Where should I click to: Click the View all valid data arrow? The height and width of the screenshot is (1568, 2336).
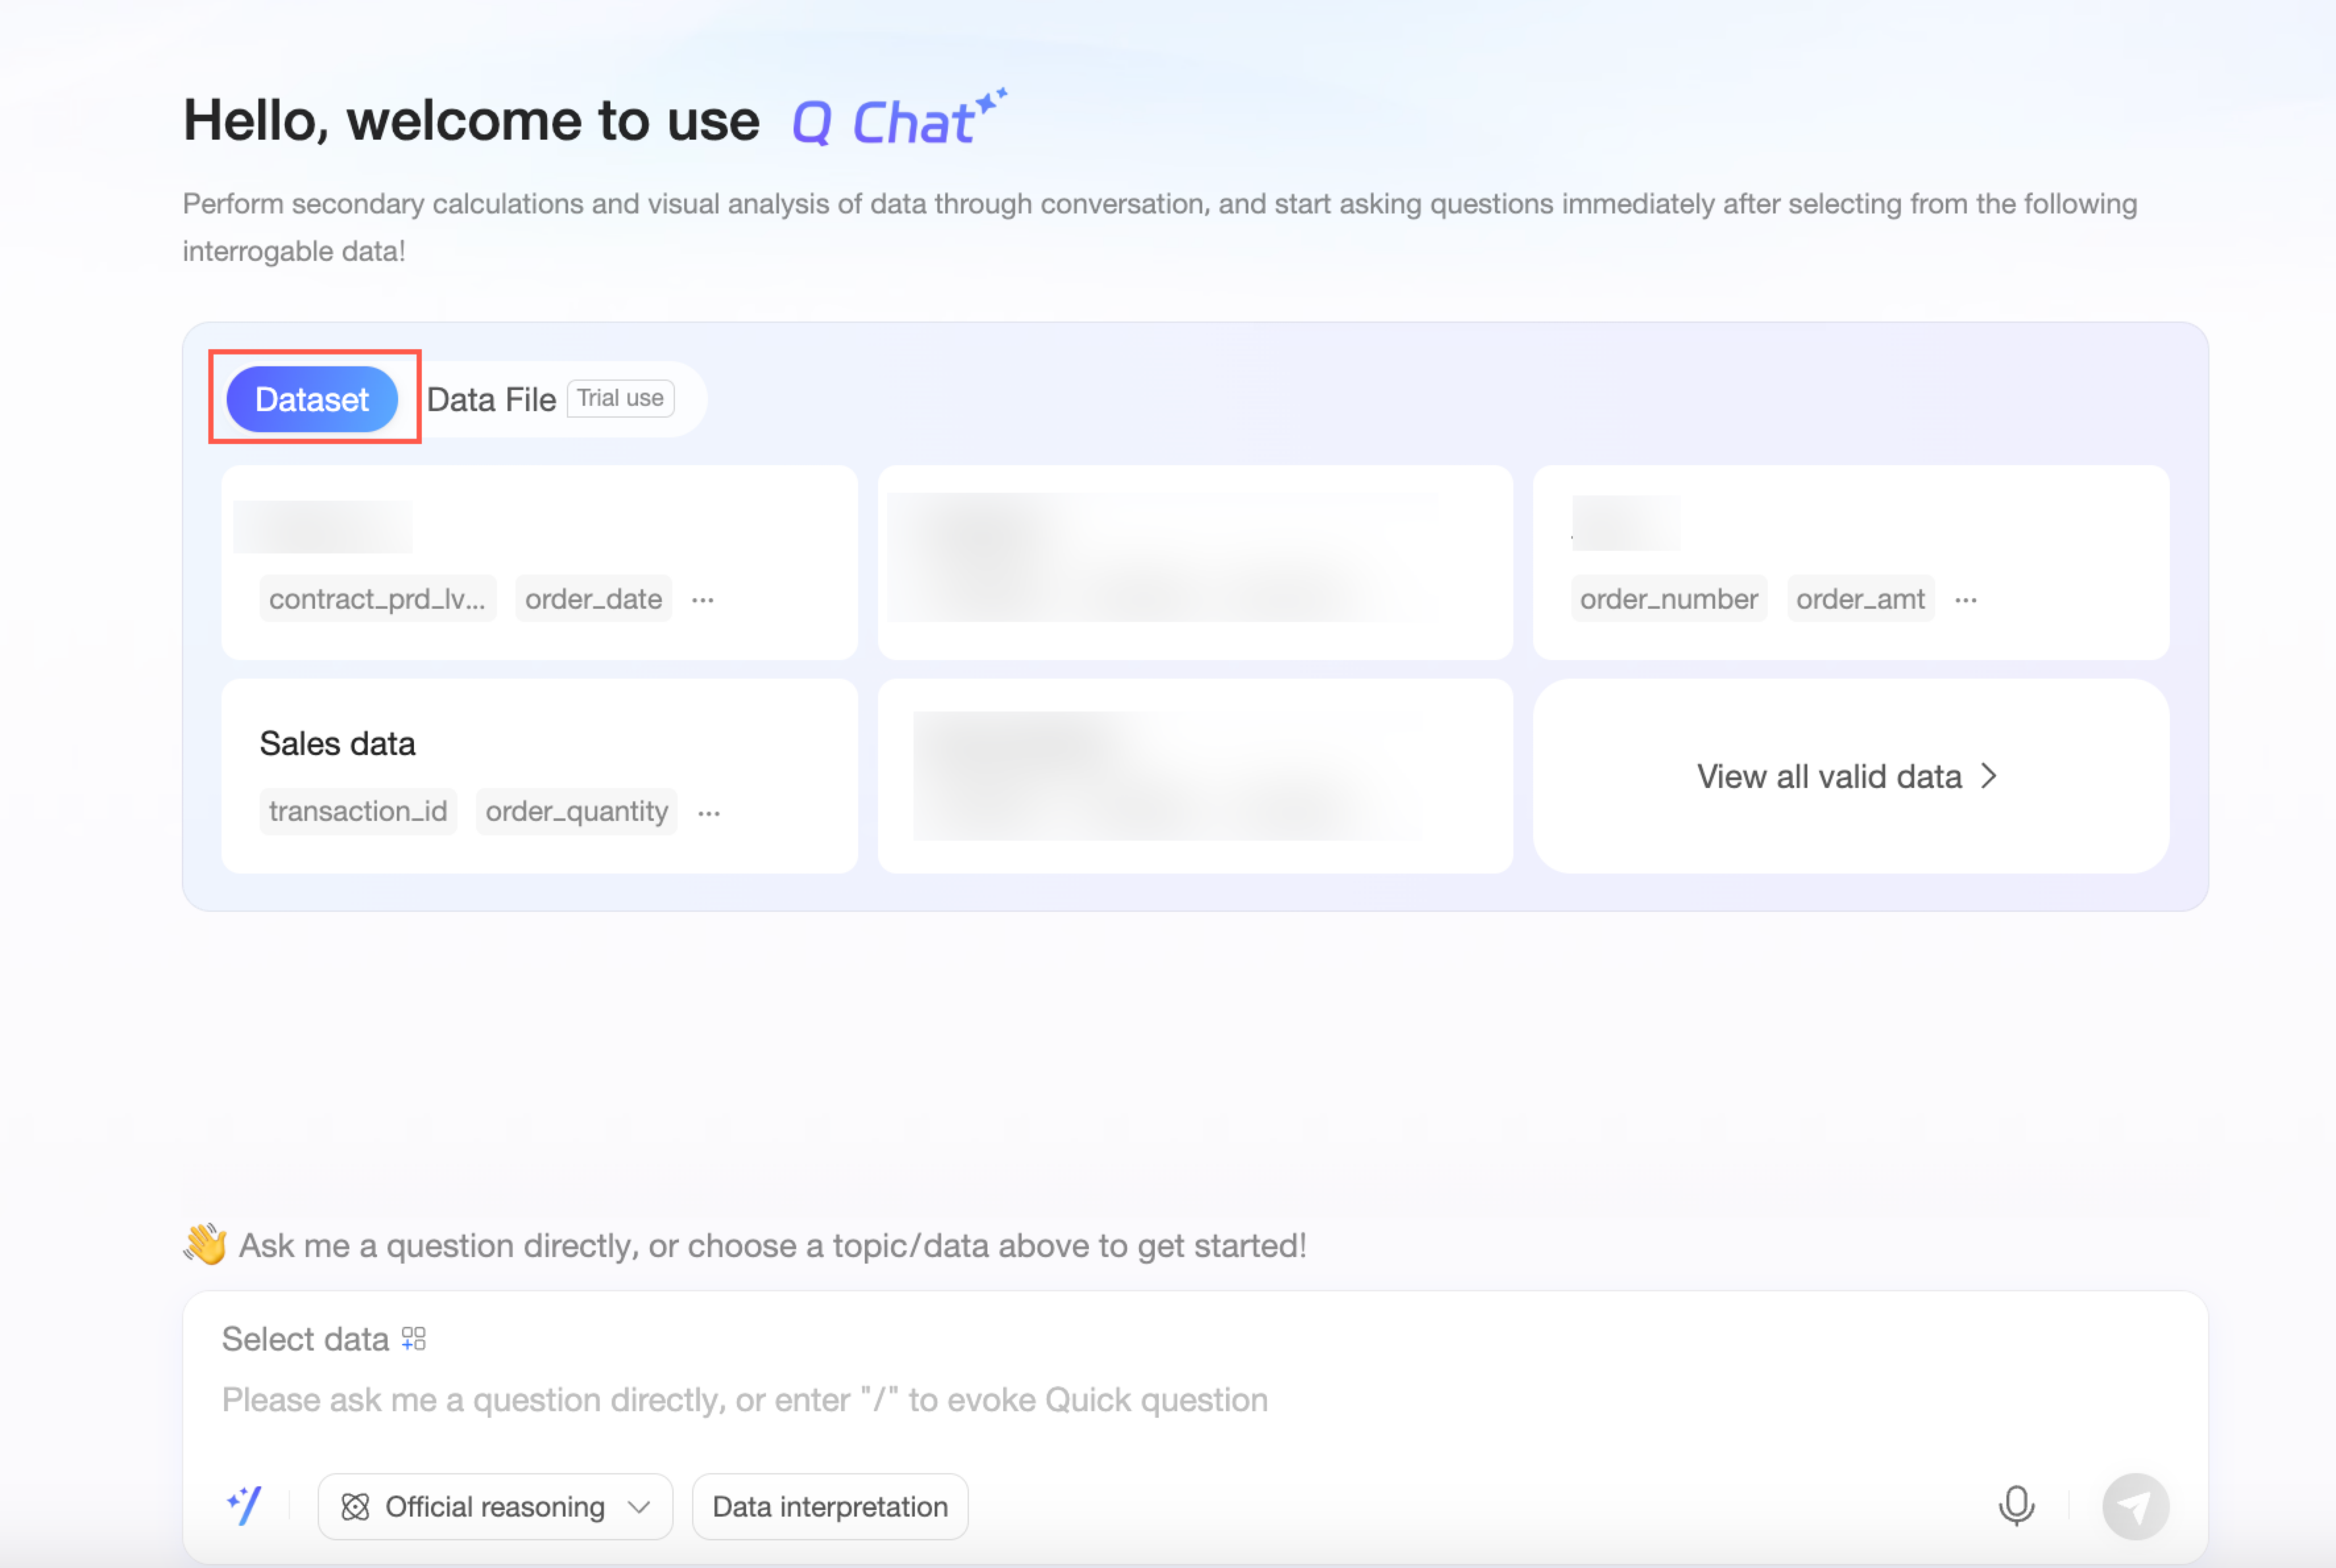1988,776
